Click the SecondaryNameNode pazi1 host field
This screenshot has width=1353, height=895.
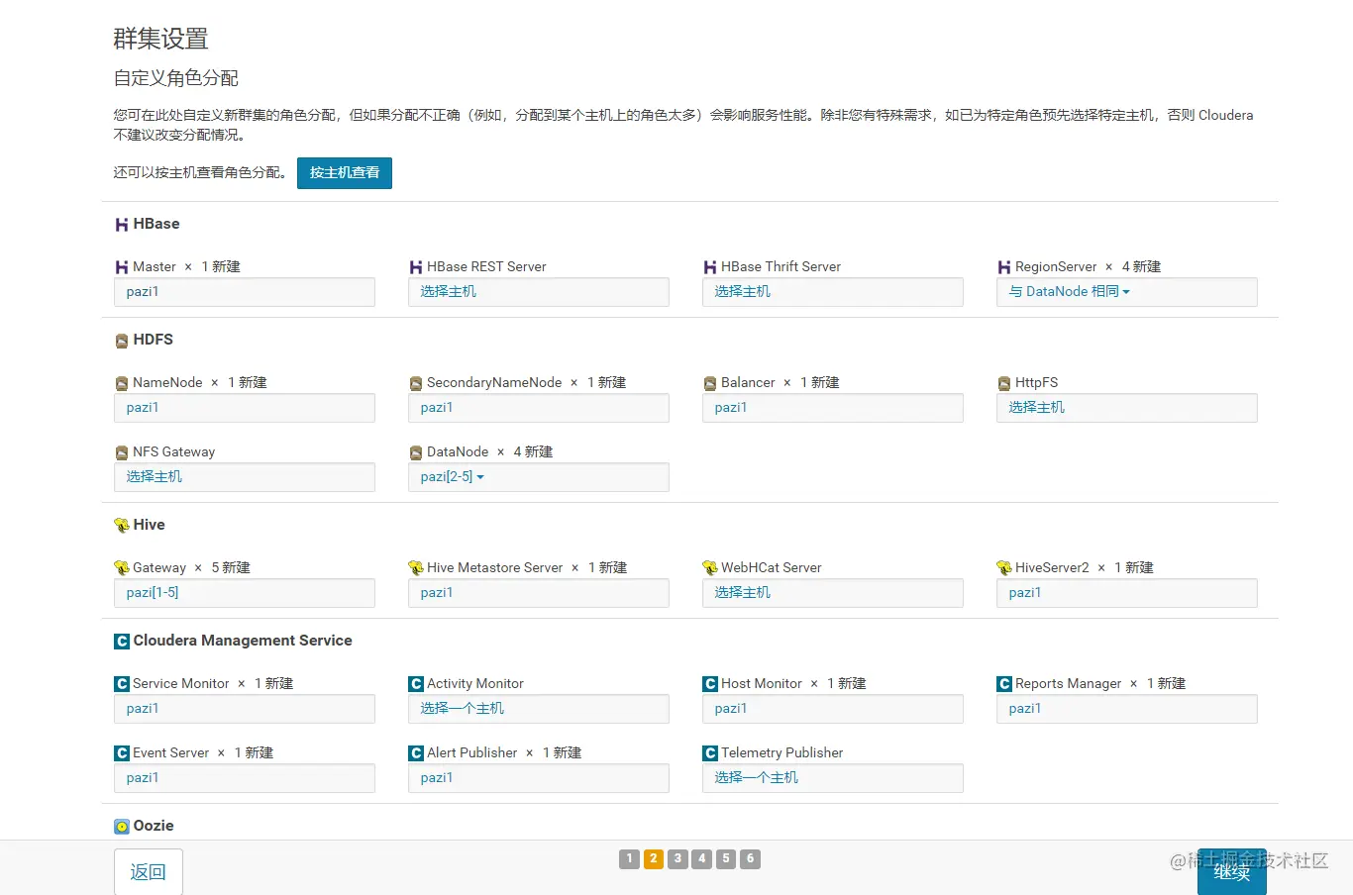pos(539,408)
